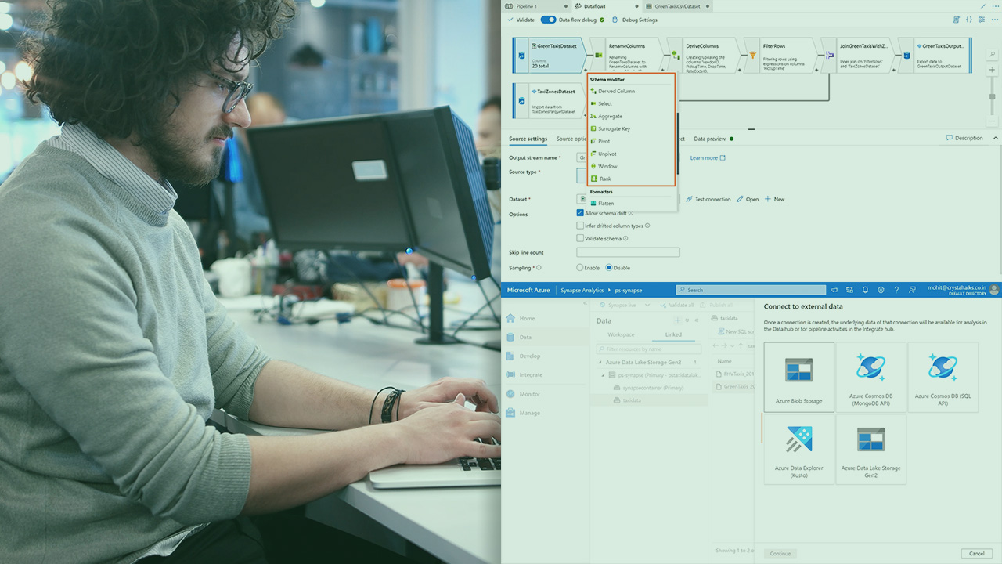
Task: Turn off the Data flow debug toggle
Action: 548,20
